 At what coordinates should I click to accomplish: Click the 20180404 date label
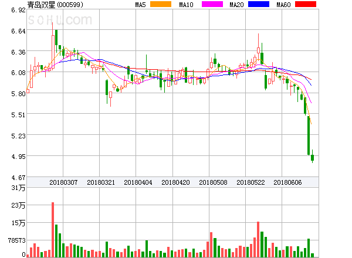138,182
